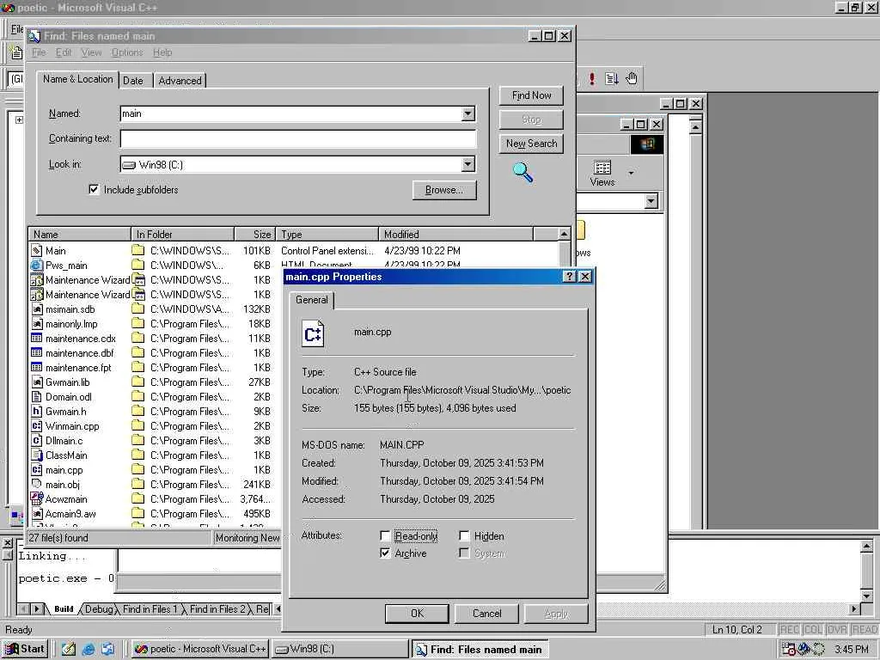
Task: Select the Pws_main HTML document icon
Action: [x=36, y=265]
